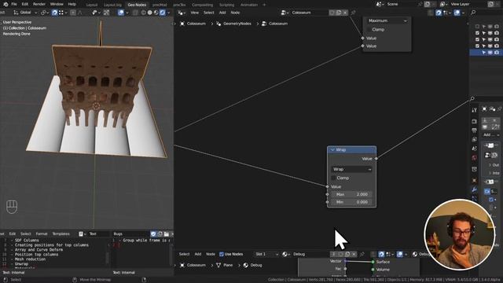Click the viewport navigation mouse icon

pyautogui.click(x=12, y=207)
